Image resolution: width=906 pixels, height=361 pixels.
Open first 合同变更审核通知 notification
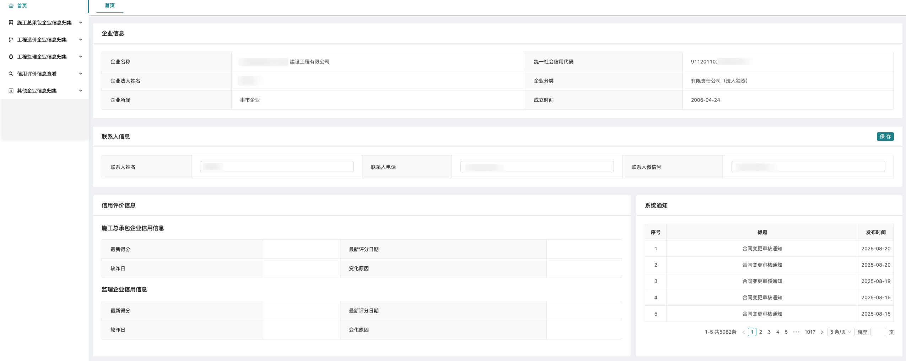pos(762,249)
